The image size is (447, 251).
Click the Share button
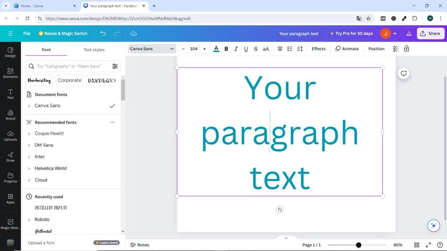pos(430,34)
